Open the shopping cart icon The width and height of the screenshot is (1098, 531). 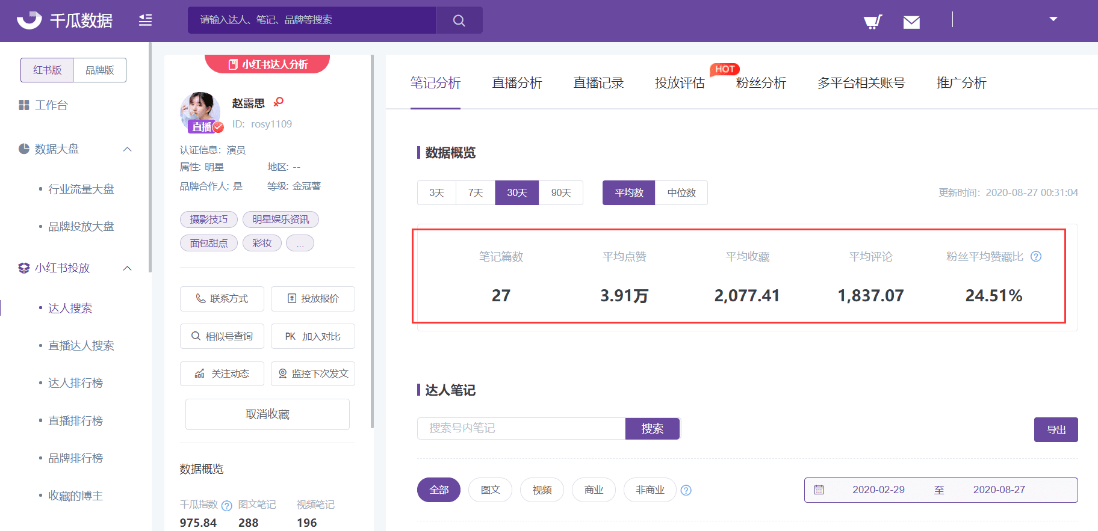click(872, 22)
